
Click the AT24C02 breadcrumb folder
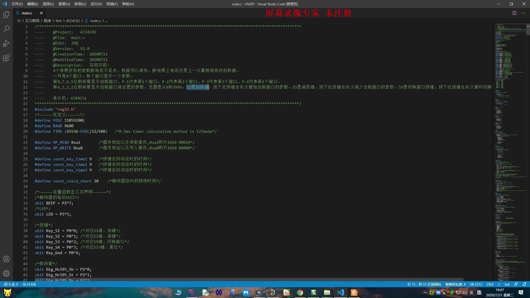click(73, 21)
